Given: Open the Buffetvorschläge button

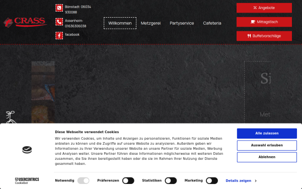Looking at the screenshot, I should (x=264, y=36).
